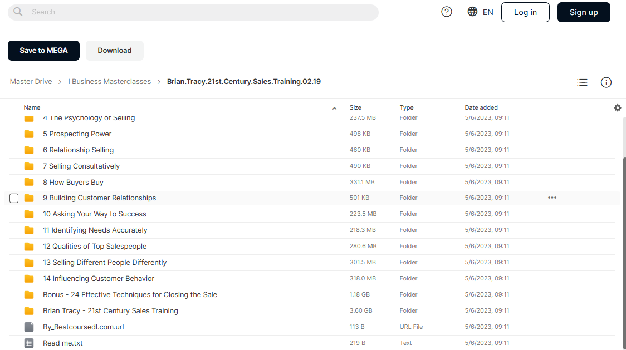Screen dimensions: 626x350
Task: Click text file icon of Read me.txt
Action: point(29,343)
